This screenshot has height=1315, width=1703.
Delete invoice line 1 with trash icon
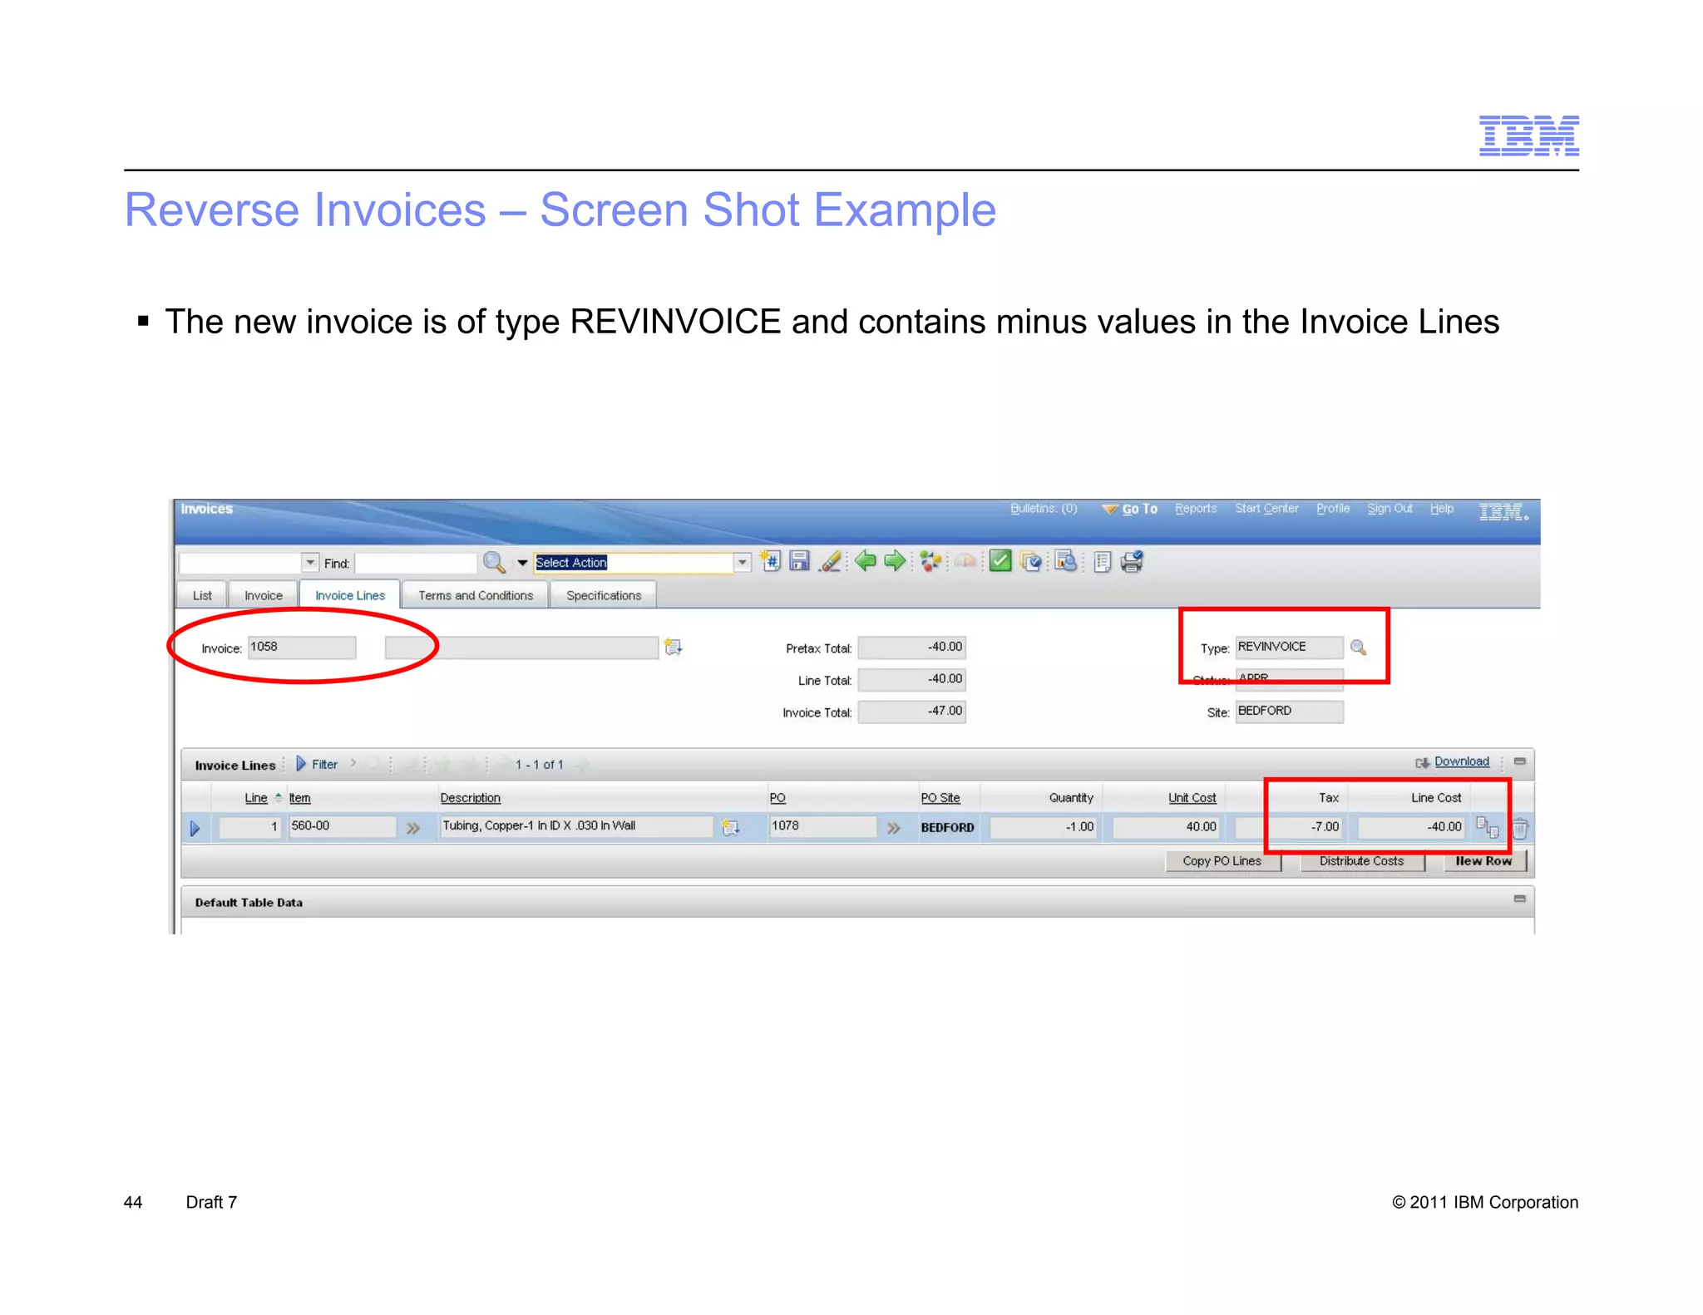point(1520,828)
